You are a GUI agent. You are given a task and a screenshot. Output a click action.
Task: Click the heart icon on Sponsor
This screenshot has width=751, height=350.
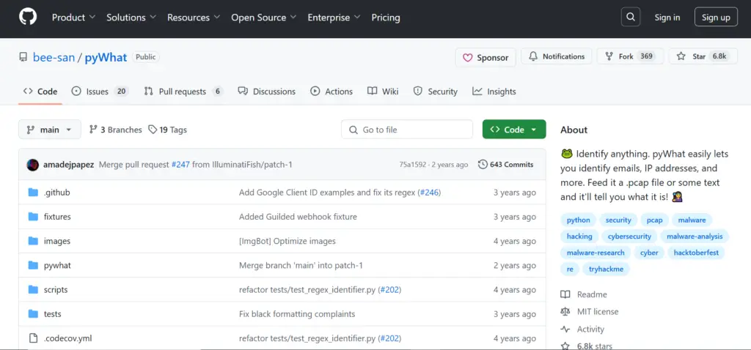point(467,57)
